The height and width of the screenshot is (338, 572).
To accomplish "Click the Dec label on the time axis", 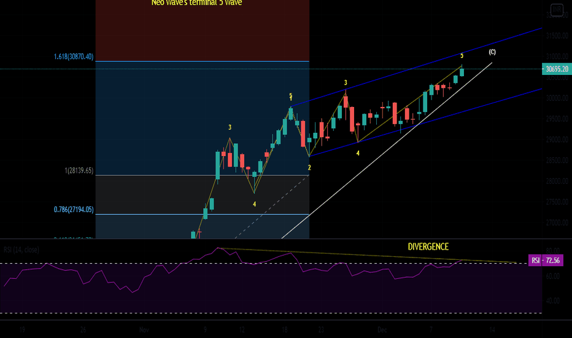I will pos(382,329).
